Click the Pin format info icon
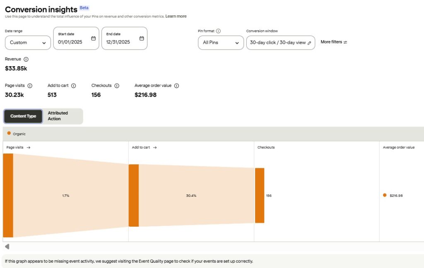The height and width of the screenshot is (268, 424). point(218,31)
